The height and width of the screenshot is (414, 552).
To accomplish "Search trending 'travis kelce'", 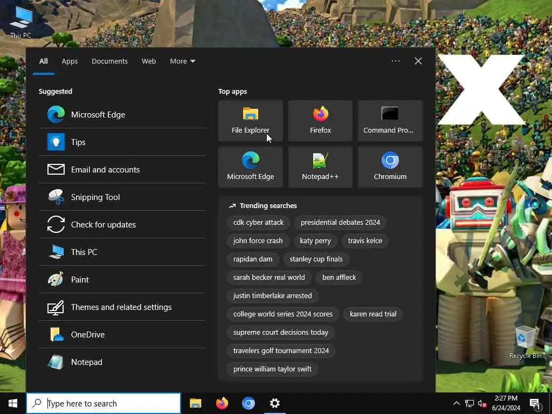I will [x=365, y=240].
